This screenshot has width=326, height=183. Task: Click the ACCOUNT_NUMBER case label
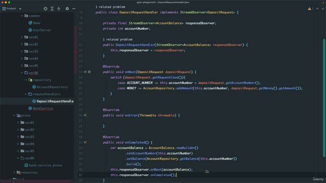point(140,83)
